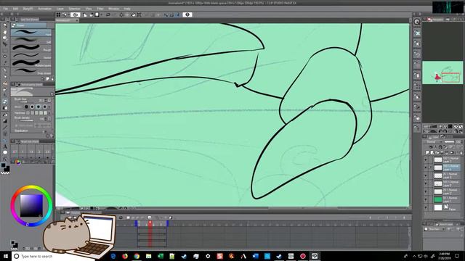The width and height of the screenshot is (465, 261).
Task: Select the Fill bucket tool
Action: point(5,115)
